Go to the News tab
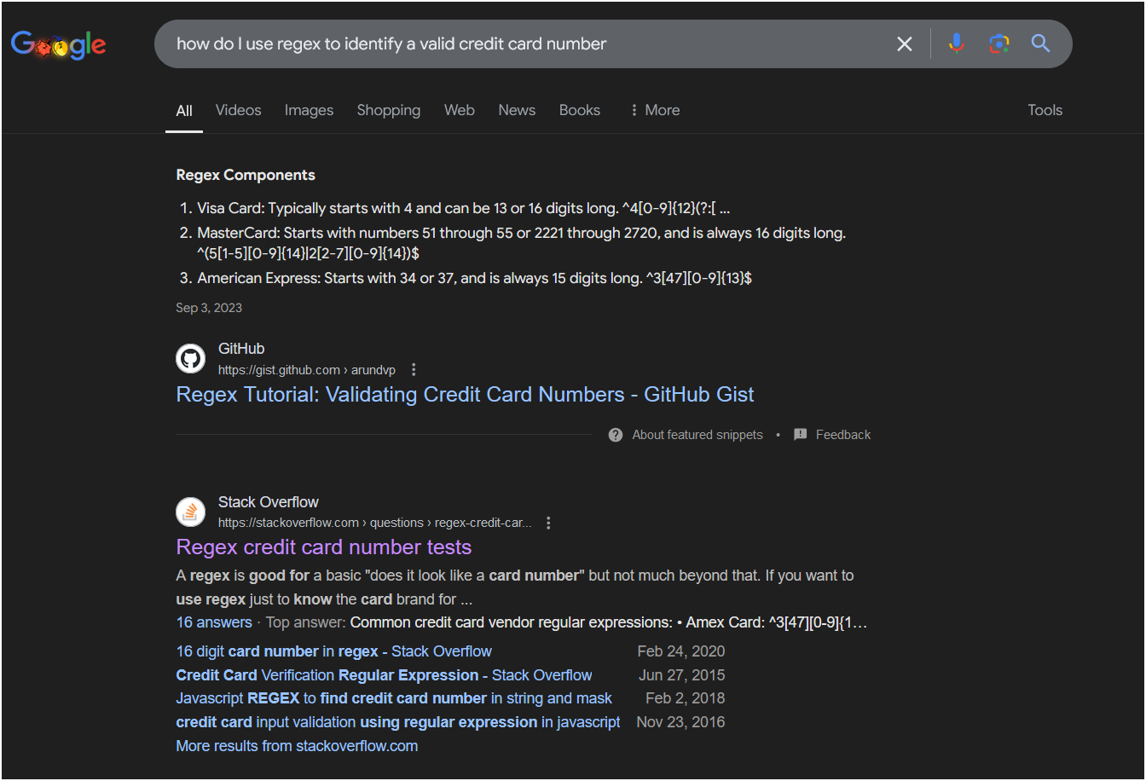This screenshot has height=781, width=1146. (517, 110)
